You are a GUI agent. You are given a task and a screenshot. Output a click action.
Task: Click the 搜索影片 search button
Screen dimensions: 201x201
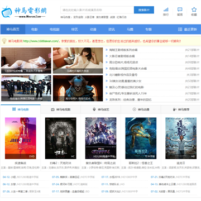pyautogui.click(x=144, y=10)
